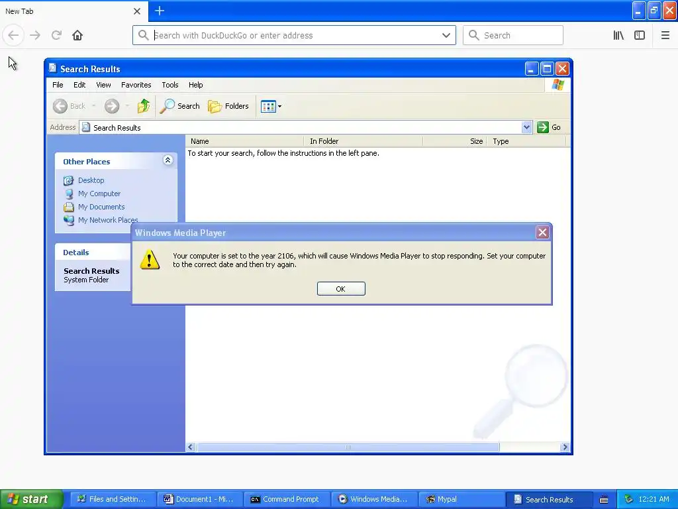Viewport: 678px width, 509px height.
Task: Toggle the browser sidebar icon
Action: (x=640, y=35)
